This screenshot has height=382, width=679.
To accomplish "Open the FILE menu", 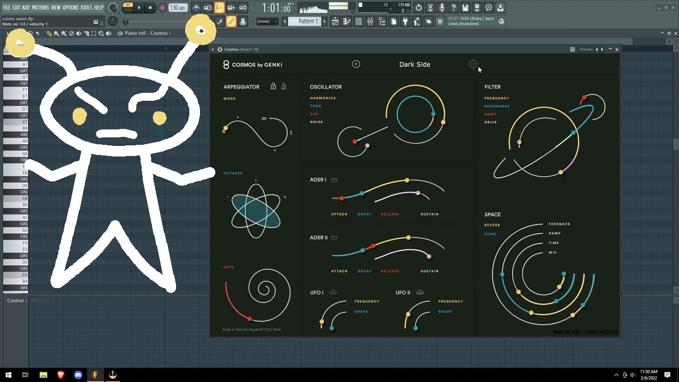I will point(7,7).
